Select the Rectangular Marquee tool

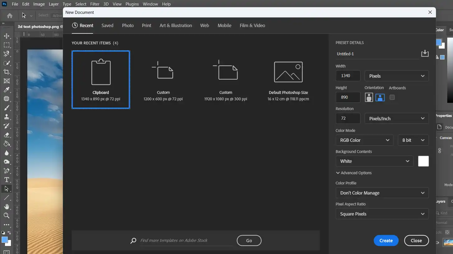tap(7, 45)
